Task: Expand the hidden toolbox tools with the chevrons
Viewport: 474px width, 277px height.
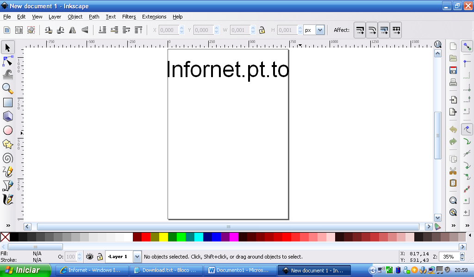Action: [x=7, y=226]
